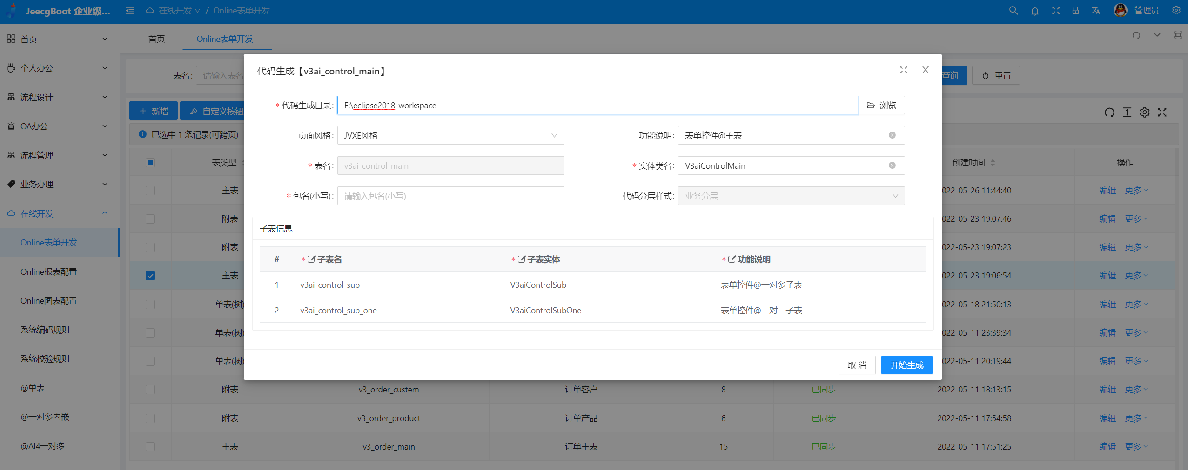The image size is (1188, 470).
Task: Focus the 包名(小写) input field
Action: (450, 196)
